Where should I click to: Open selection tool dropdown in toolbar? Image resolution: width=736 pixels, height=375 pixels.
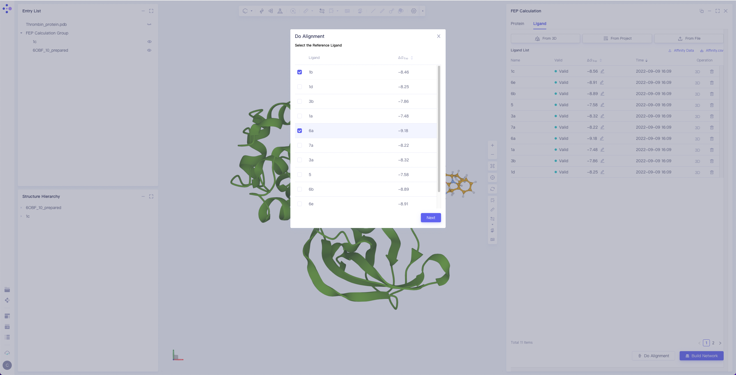[x=252, y=11]
